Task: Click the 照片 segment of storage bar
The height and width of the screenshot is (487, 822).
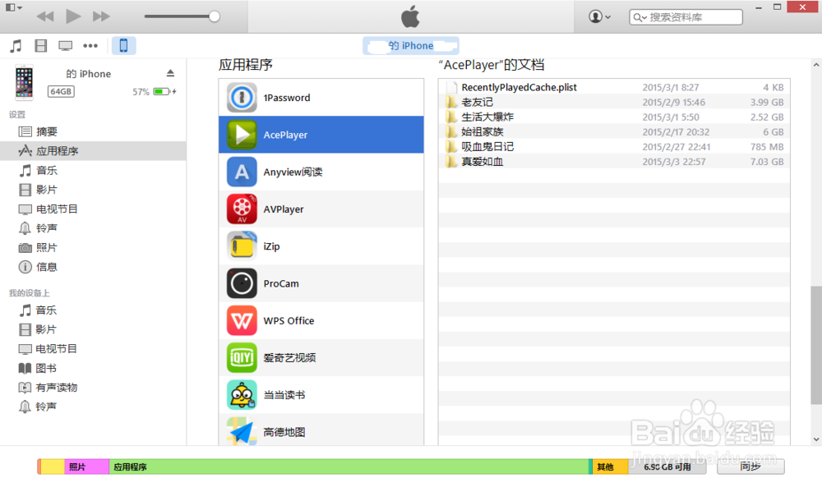Action: click(87, 466)
